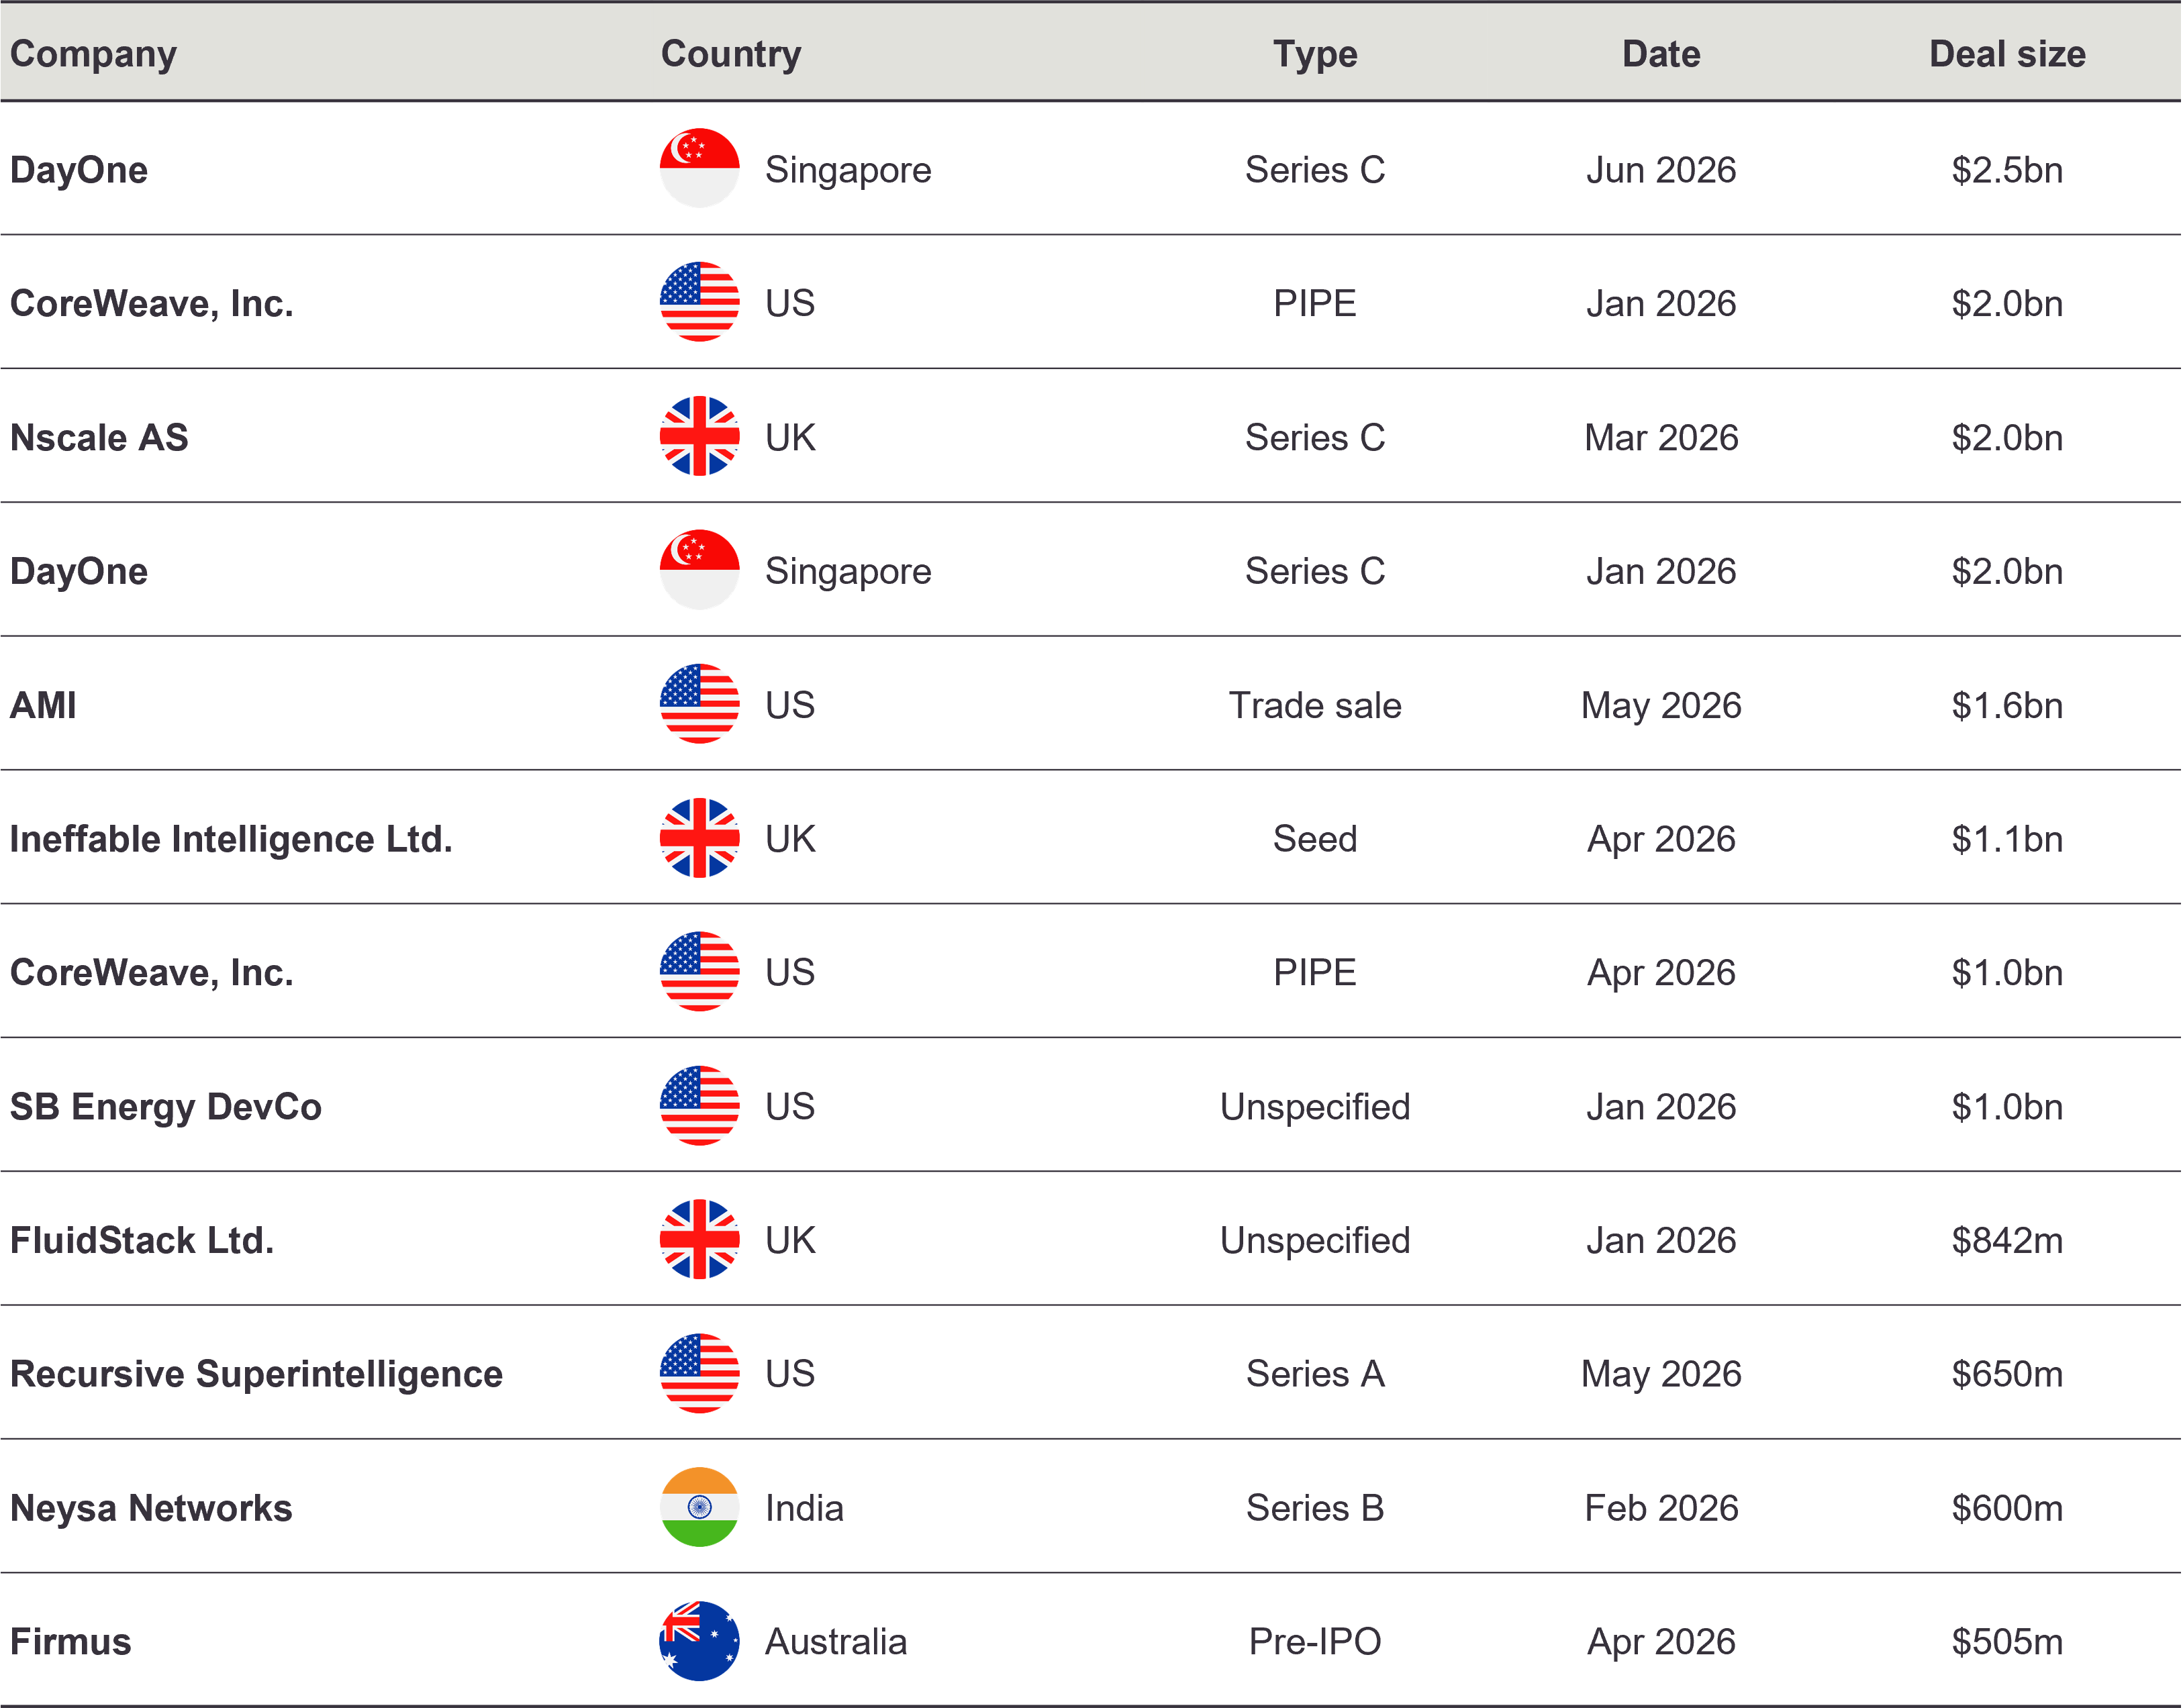Click the Trade sale type cell
The width and height of the screenshot is (2183, 1708).
tap(1315, 705)
